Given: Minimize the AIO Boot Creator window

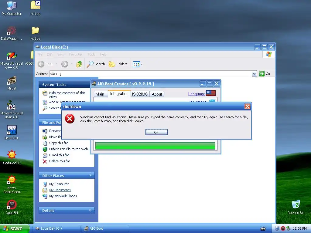Looking at the screenshot, I should [202, 84].
